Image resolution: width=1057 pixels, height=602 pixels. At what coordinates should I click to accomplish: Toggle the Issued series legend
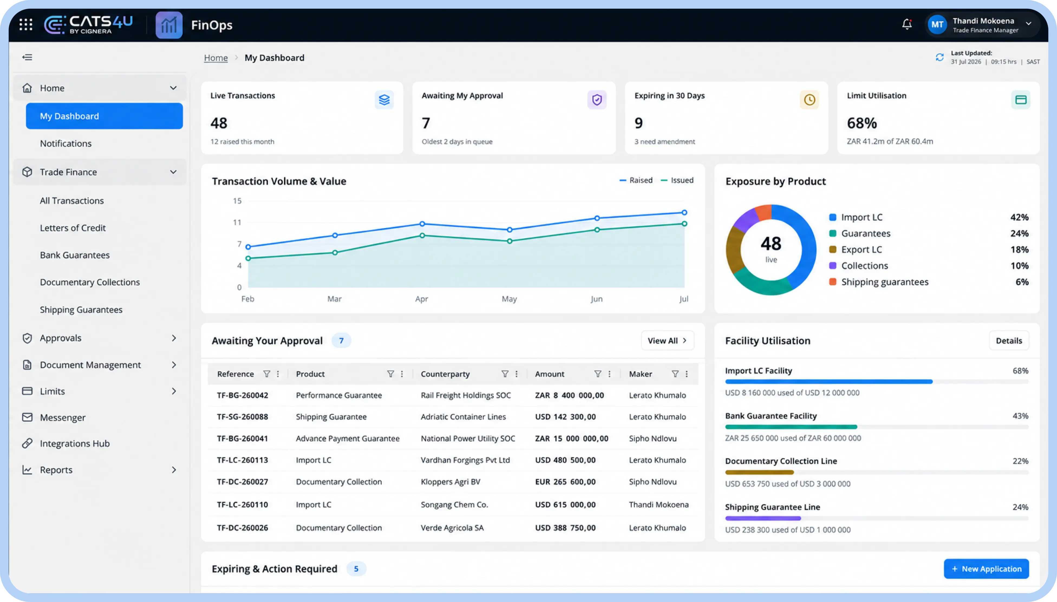point(677,180)
